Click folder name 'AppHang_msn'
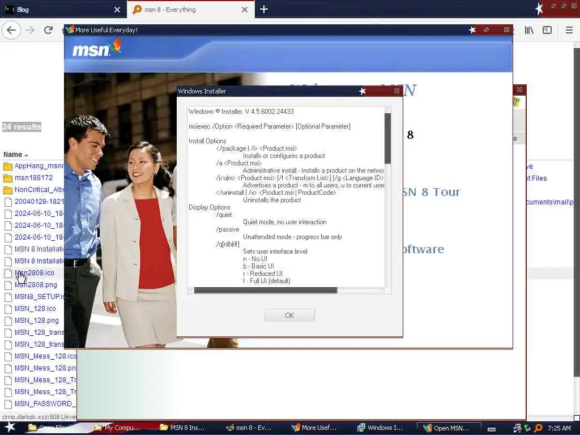Image resolution: width=580 pixels, height=435 pixels. 39,166
